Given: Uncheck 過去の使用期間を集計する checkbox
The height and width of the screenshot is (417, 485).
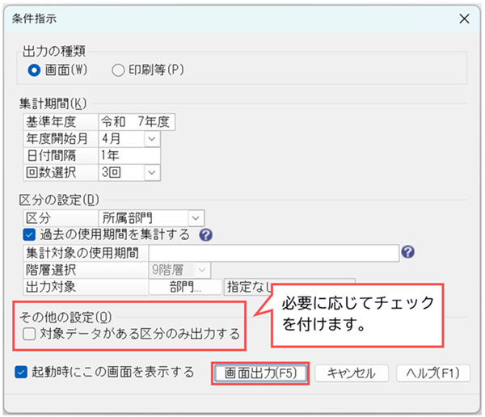Looking at the screenshot, I should [29, 234].
